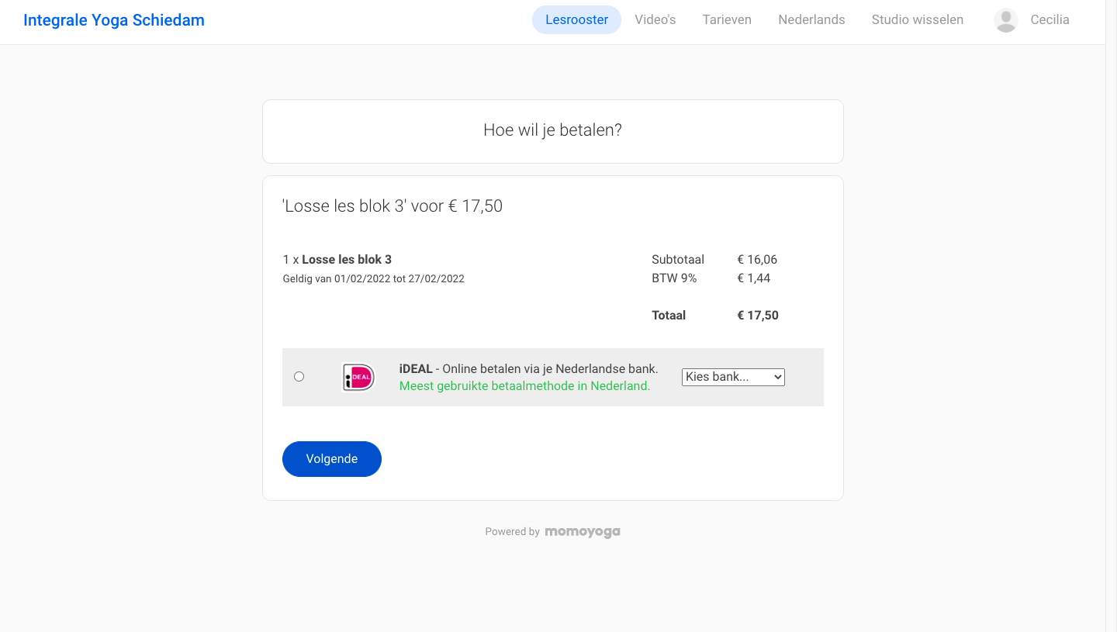This screenshot has width=1117, height=632.
Task: Open the Integrale Yoga Schiedam home link
Action: 114,20
